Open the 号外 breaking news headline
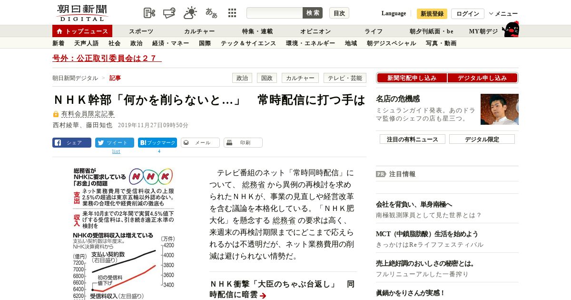571x300 pixels. [107, 59]
